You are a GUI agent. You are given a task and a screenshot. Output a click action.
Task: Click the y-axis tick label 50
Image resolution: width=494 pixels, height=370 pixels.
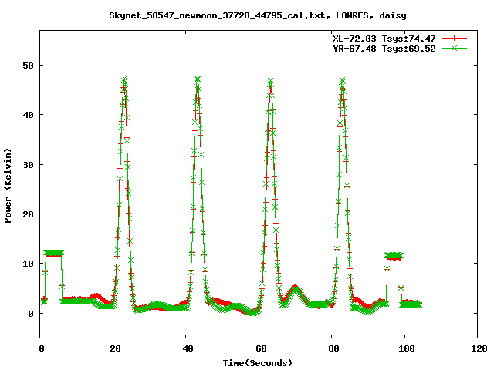pos(28,66)
